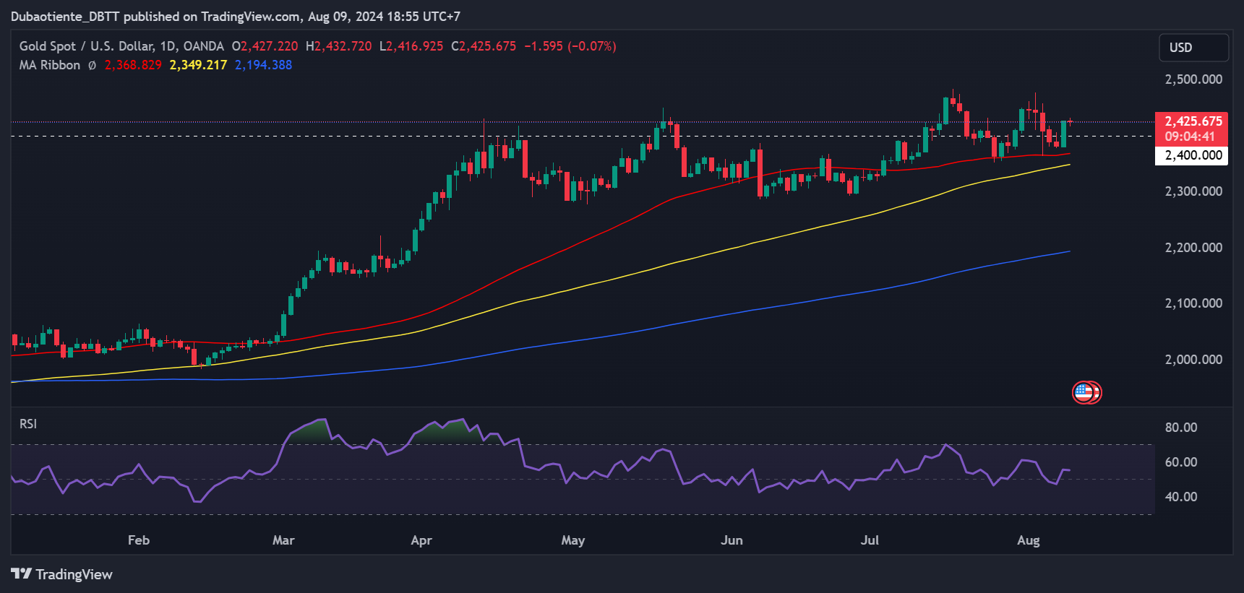Select the MA Ribbon indicator label
Image resolution: width=1244 pixels, height=593 pixels.
(x=50, y=65)
